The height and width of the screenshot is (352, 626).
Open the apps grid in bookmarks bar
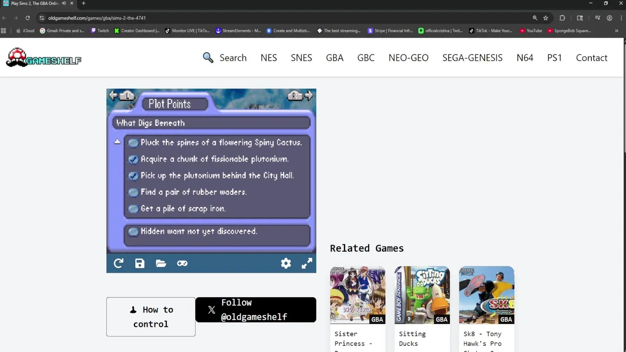coord(3,31)
